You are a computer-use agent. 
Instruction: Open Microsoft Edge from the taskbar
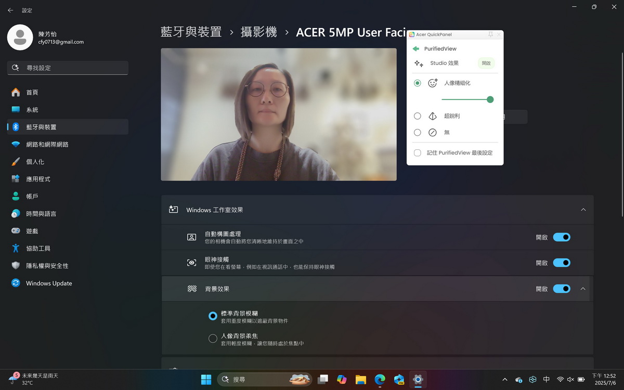point(380,379)
